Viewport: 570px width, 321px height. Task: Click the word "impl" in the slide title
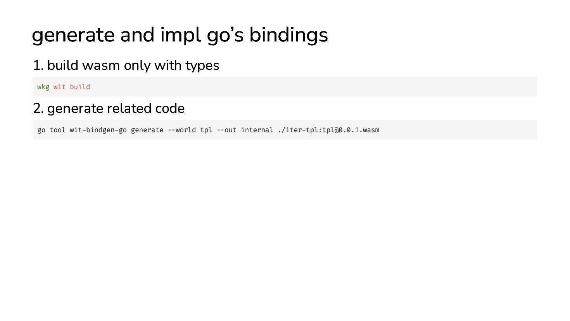[x=180, y=35]
